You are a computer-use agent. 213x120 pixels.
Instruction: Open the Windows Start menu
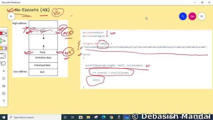click(4, 117)
